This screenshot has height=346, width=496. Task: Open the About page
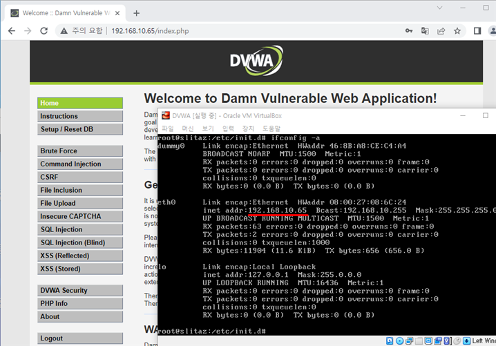click(80, 316)
